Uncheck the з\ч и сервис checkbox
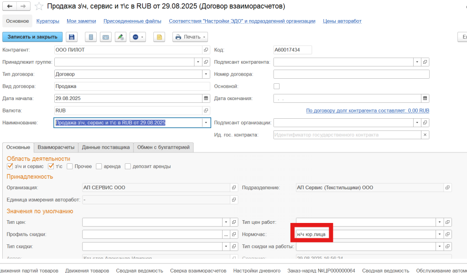467x273 pixels. 10,167
